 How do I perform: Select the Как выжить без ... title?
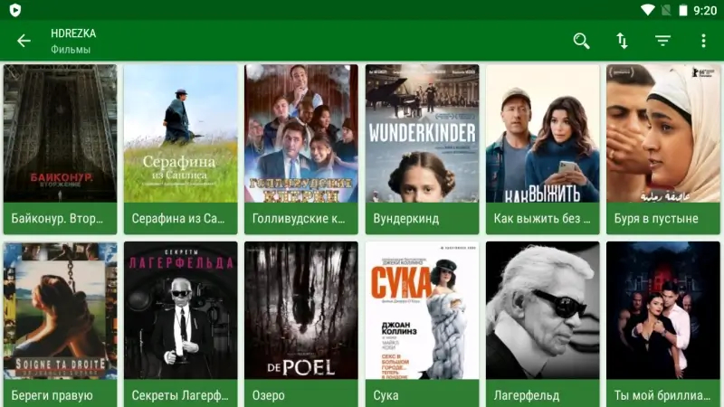pos(542,218)
